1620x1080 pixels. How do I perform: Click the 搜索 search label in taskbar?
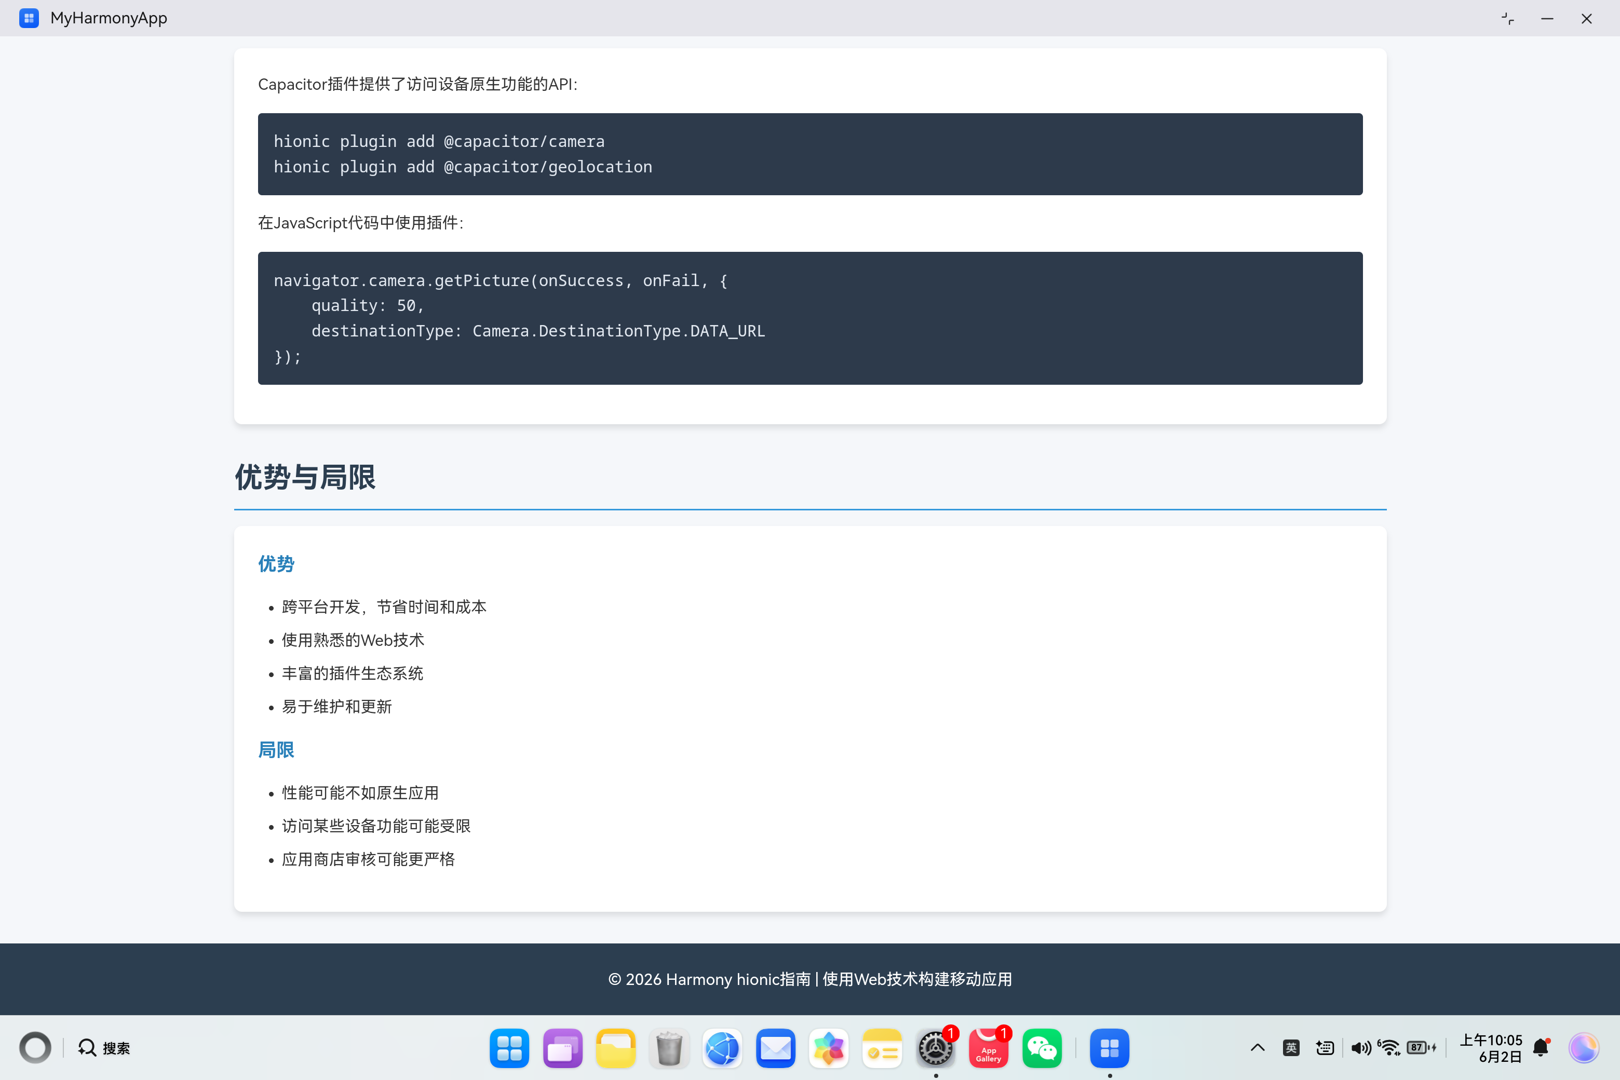point(116,1048)
